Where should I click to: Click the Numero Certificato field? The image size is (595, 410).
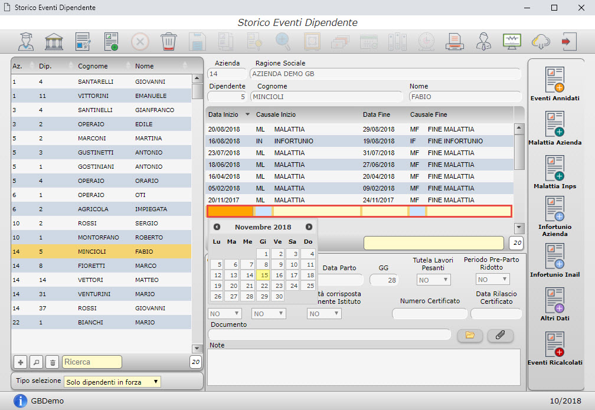coord(430,314)
